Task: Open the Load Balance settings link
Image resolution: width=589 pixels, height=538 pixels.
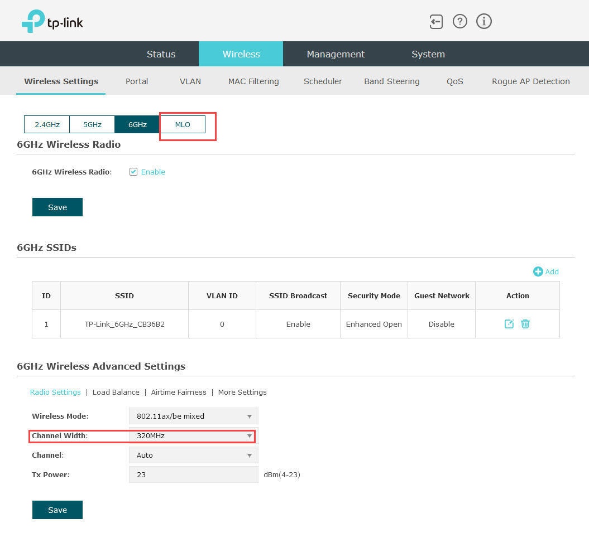Action: click(x=116, y=392)
